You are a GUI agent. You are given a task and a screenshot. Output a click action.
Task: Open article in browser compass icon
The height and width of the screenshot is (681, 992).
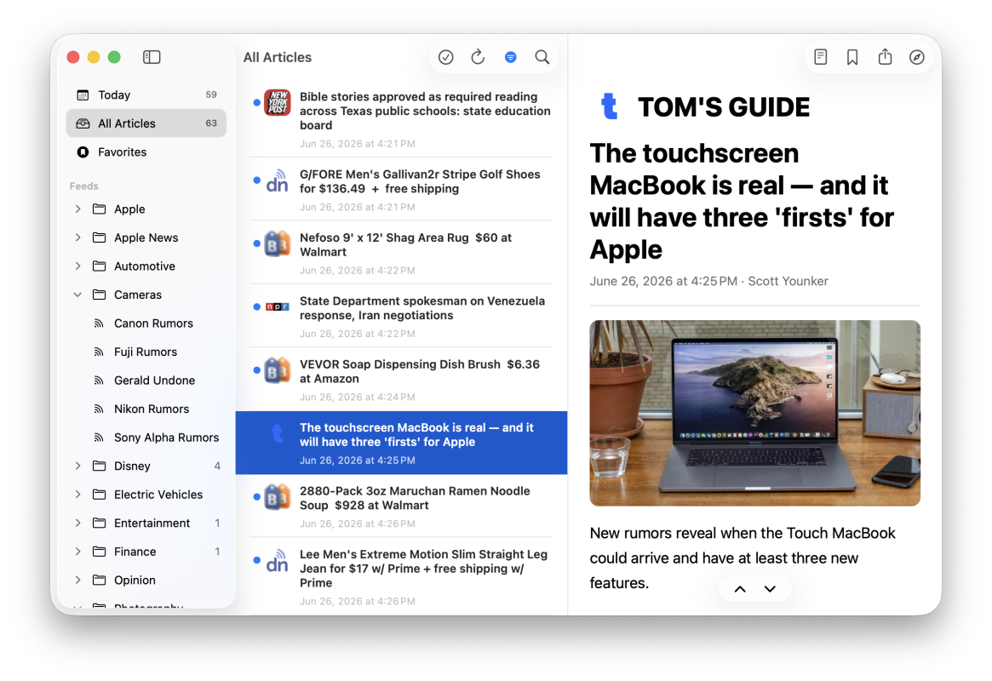coord(917,57)
